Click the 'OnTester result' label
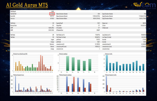The width and height of the screenshot is (157, 101). [105, 28]
